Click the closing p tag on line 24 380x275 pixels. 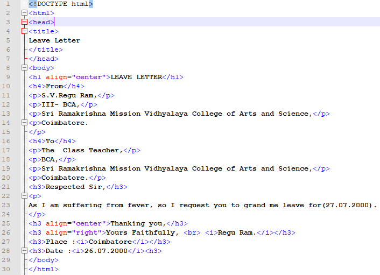pyautogui.click(x=37, y=214)
